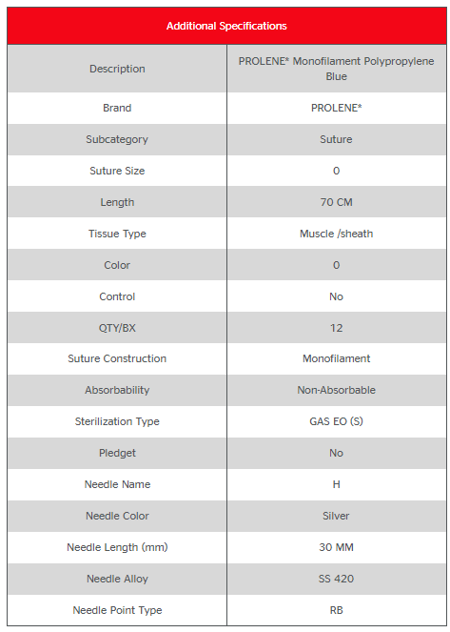The image size is (450, 632).
Task: Select the Control row label
Action: [117, 296]
